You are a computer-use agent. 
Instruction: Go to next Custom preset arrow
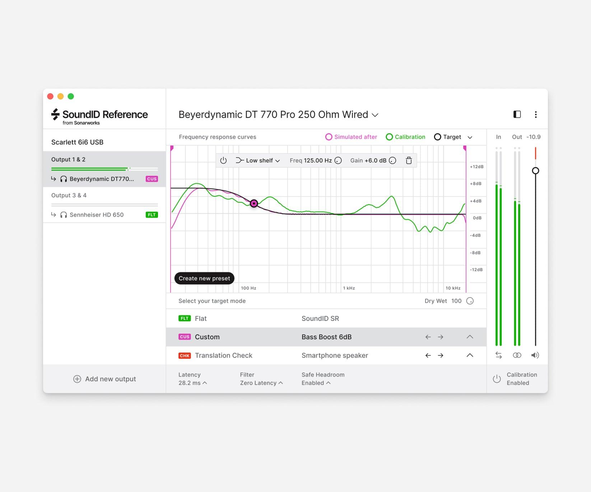[x=441, y=337]
